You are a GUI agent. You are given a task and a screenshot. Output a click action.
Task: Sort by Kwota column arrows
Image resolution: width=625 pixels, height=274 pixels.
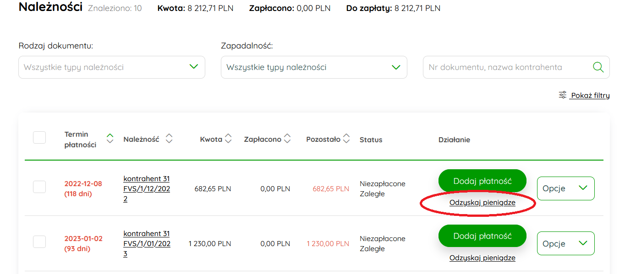[x=228, y=139]
